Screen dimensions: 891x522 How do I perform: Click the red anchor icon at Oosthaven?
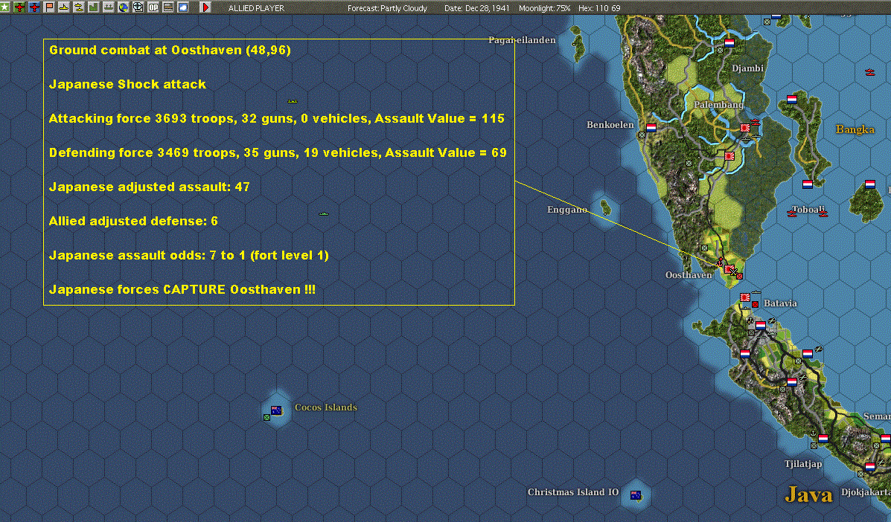coord(720,262)
